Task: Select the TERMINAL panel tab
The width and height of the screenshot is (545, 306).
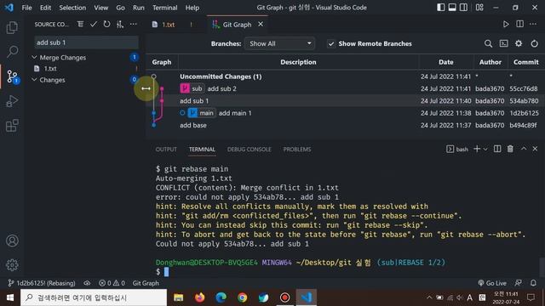Action: click(202, 150)
